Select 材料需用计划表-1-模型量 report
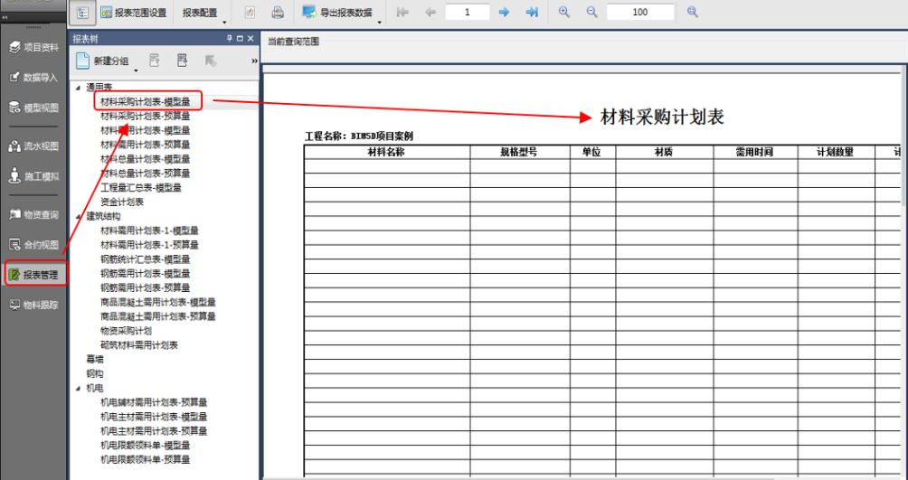The height and width of the screenshot is (480, 908). (x=149, y=231)
